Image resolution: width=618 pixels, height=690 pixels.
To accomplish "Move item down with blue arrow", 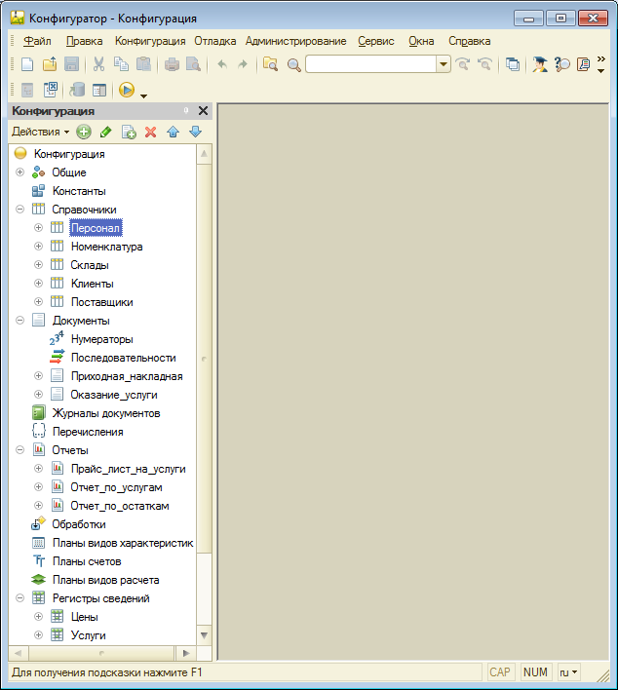I will click(195, 132).
